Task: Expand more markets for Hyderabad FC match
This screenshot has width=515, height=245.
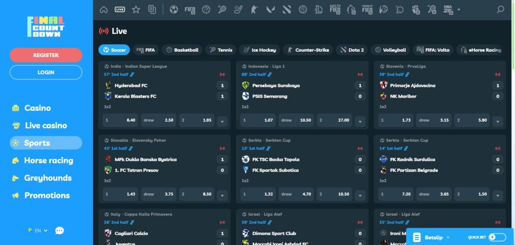Action: (222, 121)
